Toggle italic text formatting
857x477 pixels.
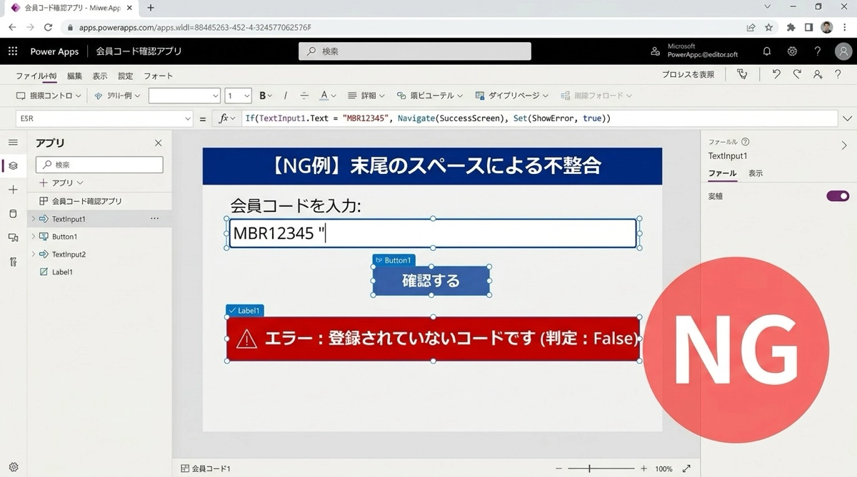click(x=286, y=96)
